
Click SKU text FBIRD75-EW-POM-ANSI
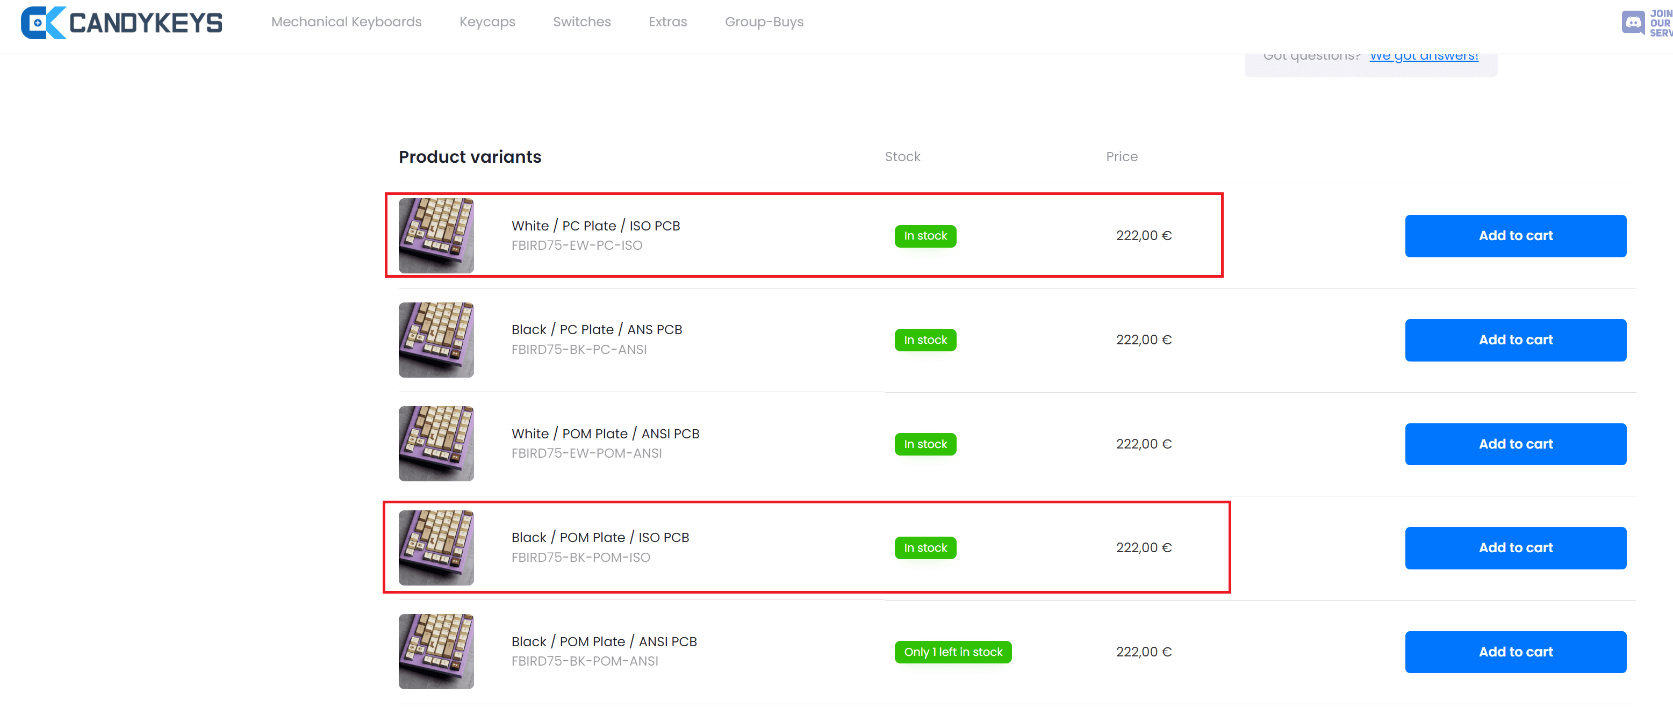(586, 453)
